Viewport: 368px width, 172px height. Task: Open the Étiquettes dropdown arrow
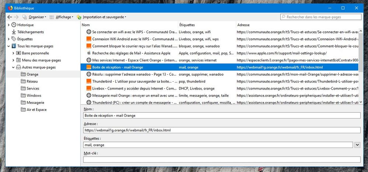(x=357, y=145)
